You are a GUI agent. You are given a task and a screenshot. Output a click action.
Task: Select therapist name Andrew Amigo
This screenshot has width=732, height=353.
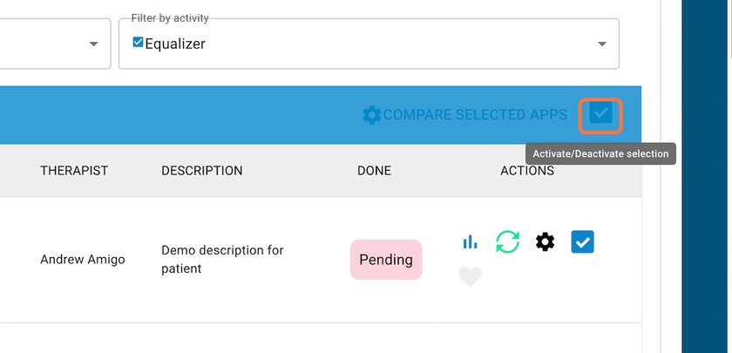83,260
